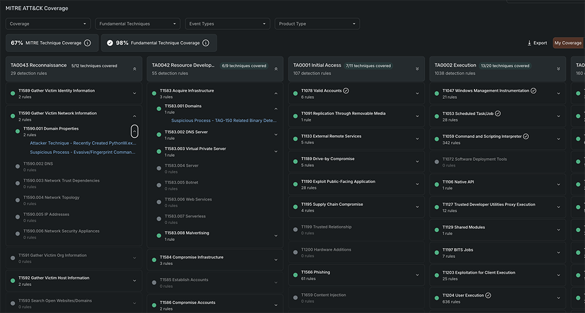
Task: Expand T1190 Exploit Public-Facing Application
Action: click(417, 184)
